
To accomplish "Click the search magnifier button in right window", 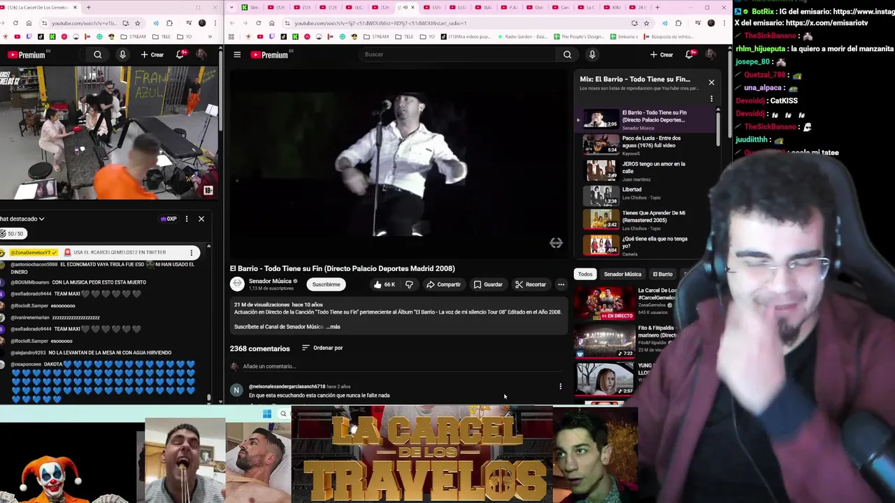I will (x=567, y=54).
